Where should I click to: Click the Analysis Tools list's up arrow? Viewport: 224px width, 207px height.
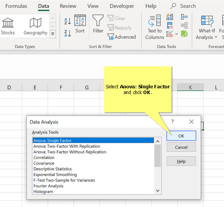coord(158,141)
